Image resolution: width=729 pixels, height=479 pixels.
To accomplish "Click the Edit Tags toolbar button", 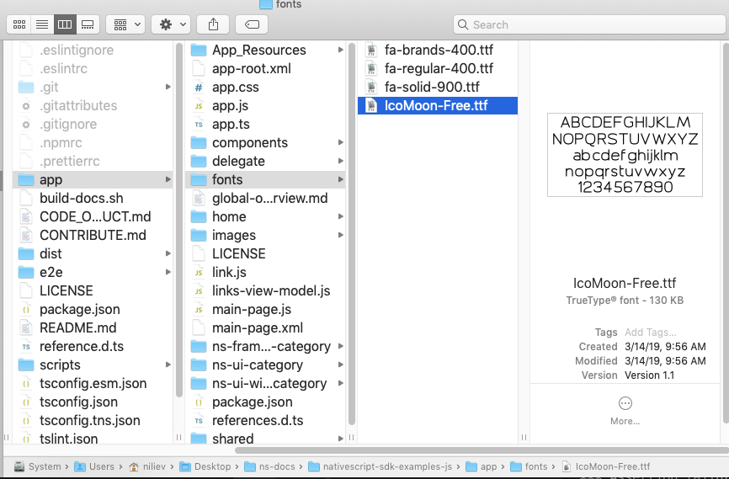I will (x=252, y=24).
